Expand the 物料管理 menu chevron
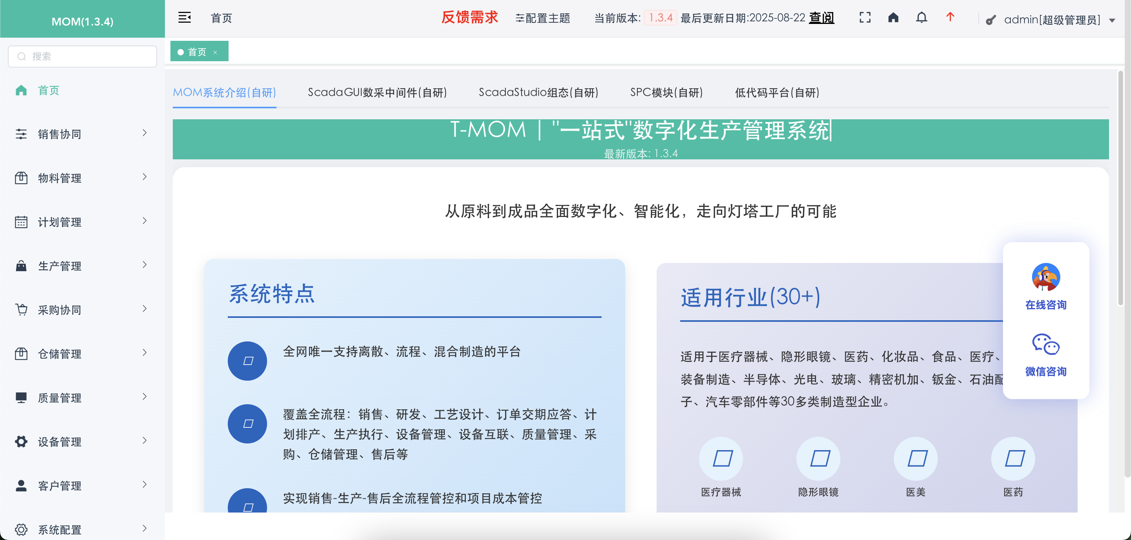 (x=145, y=177)
